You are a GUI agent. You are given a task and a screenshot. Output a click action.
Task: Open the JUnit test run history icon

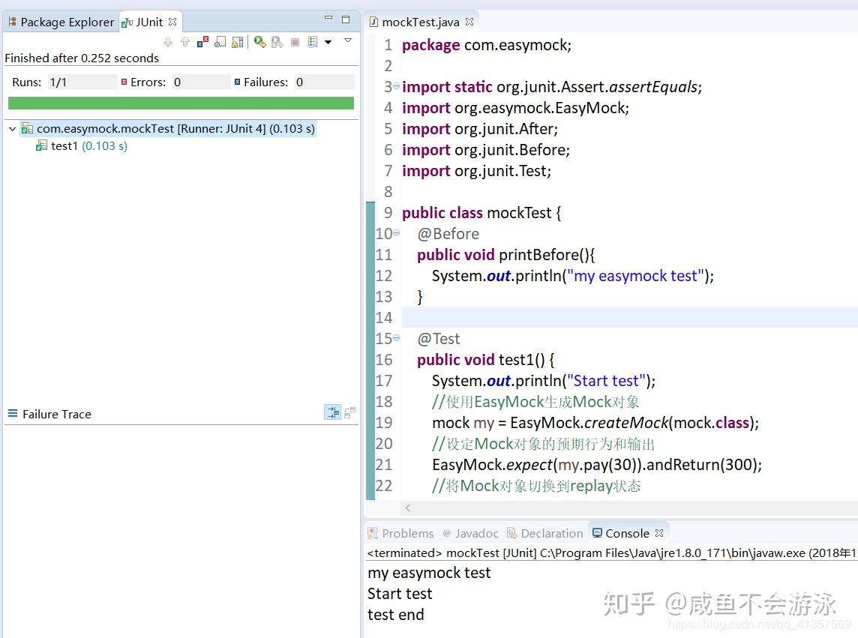(313, 42)
